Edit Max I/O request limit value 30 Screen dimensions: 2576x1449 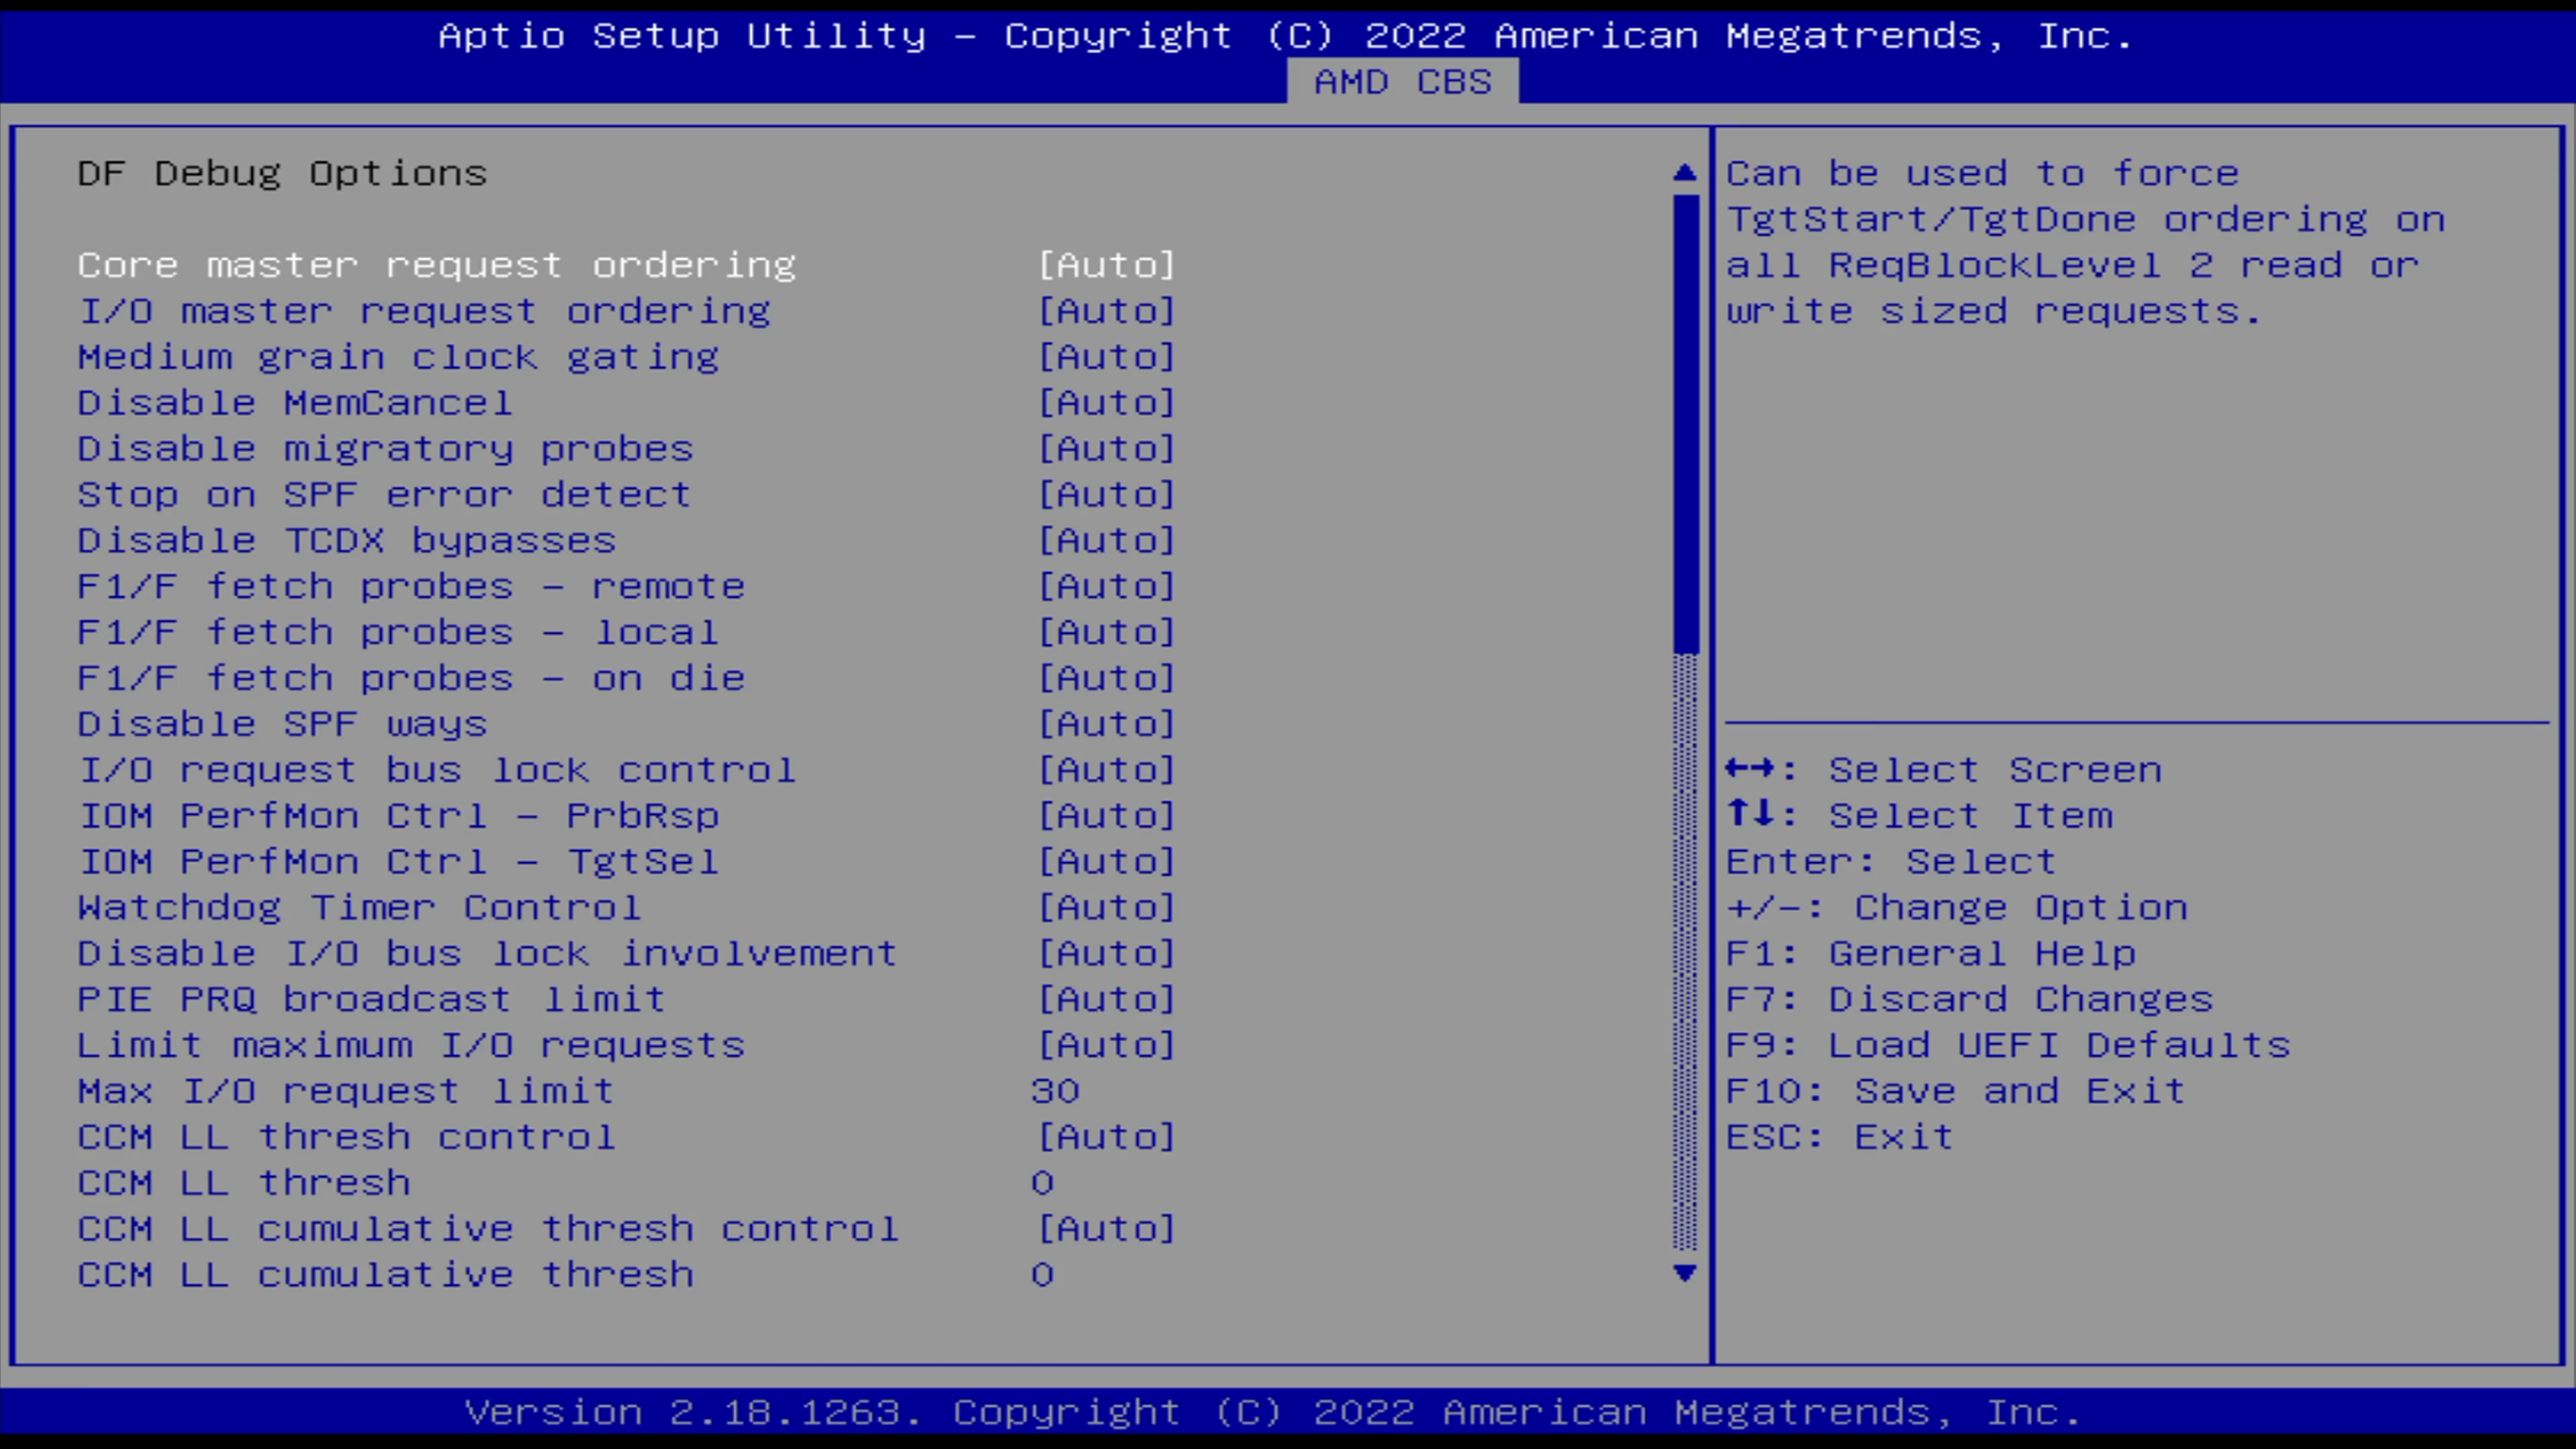[1055, 1091]
